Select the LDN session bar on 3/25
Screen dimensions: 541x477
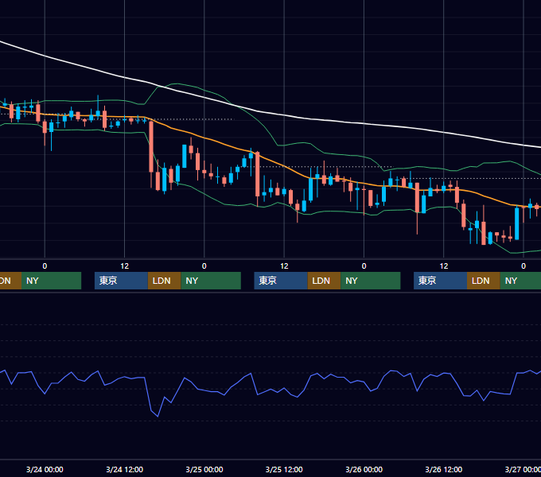click(324, 281)
